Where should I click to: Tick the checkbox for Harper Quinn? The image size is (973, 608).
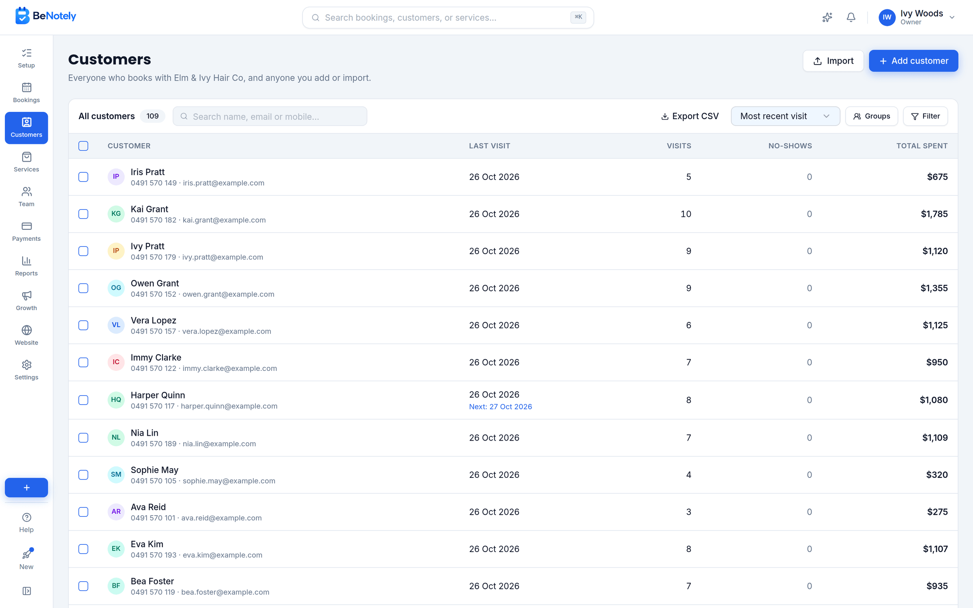click(x=84, y=400)
